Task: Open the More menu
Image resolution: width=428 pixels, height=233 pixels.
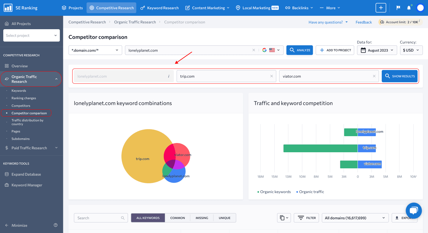Action: (x=330, y=8)
